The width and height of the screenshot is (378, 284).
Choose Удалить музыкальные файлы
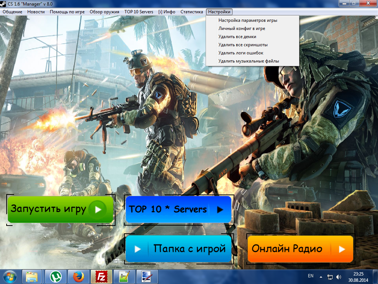[x=252, y=61]
